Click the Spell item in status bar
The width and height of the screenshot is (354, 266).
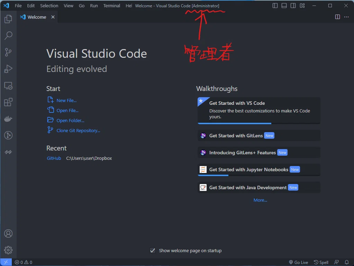coord(321,262)
